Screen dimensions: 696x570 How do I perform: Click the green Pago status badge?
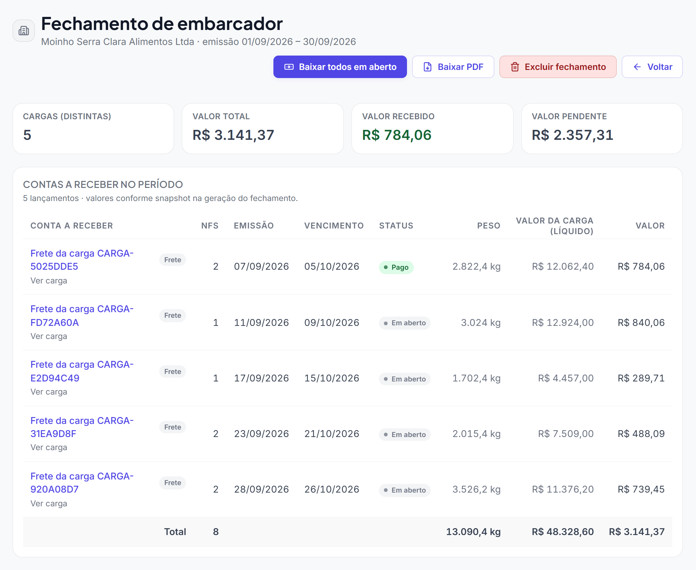(x=396, y=267)
